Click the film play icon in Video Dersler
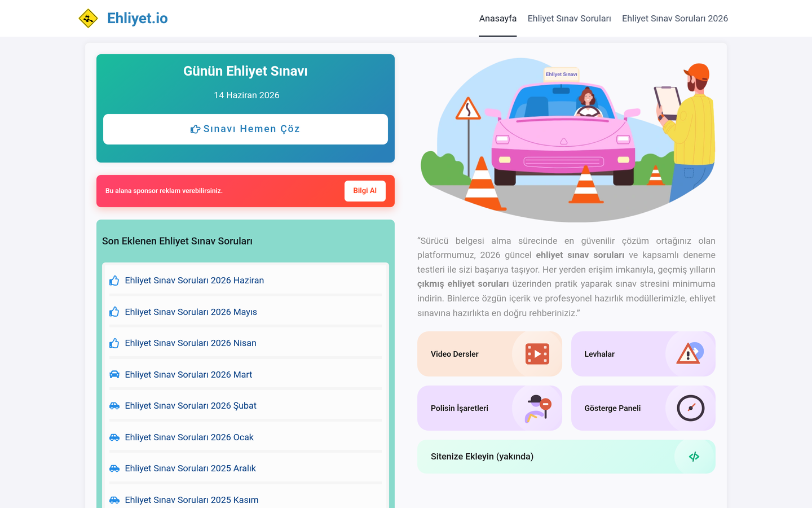Screen dimensions: 812x508 537,354
